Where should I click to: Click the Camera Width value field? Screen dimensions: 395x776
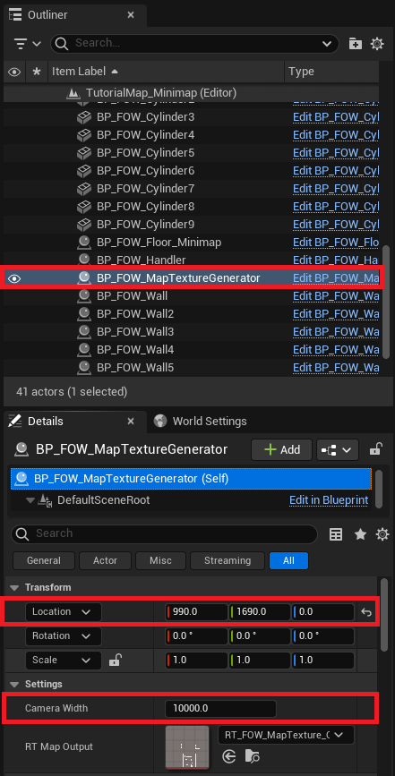[x=220, y=708]
